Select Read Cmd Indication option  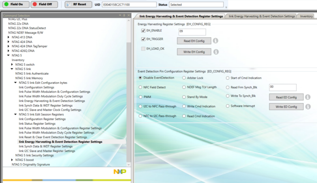[184, 116]
